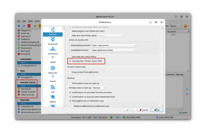Click the move-down arrow button at right side
This screenshot has height=133, width=206.
point(187,94)
